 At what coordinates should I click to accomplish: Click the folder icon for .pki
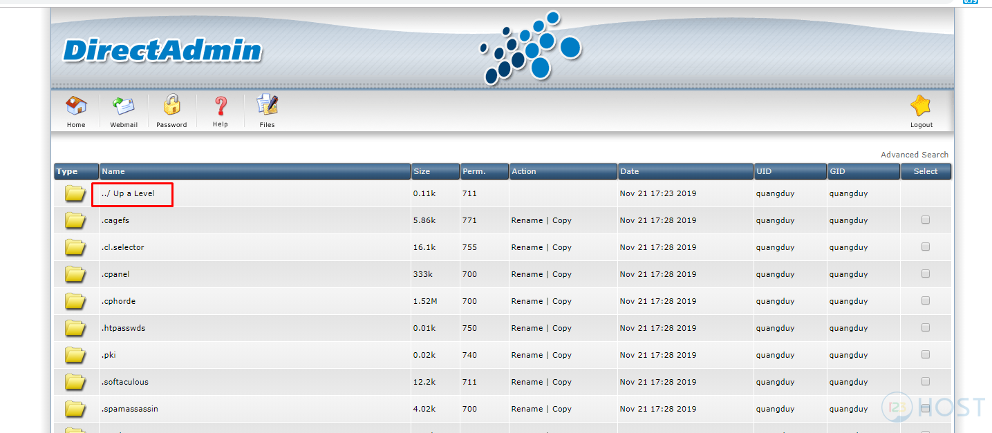pos(75,356)
